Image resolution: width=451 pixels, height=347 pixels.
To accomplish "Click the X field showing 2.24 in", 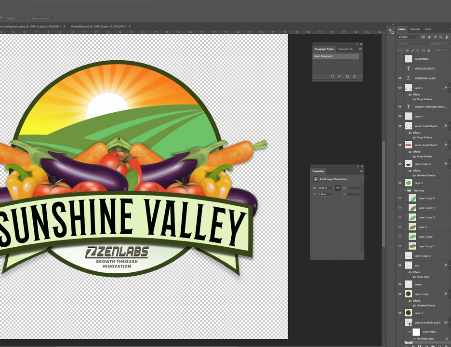I will tap(325, 194).
